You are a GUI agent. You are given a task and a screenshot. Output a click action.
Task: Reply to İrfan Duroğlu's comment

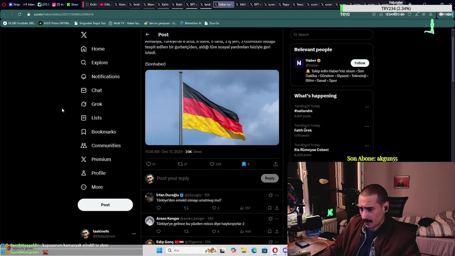click(x=159, y=208)
